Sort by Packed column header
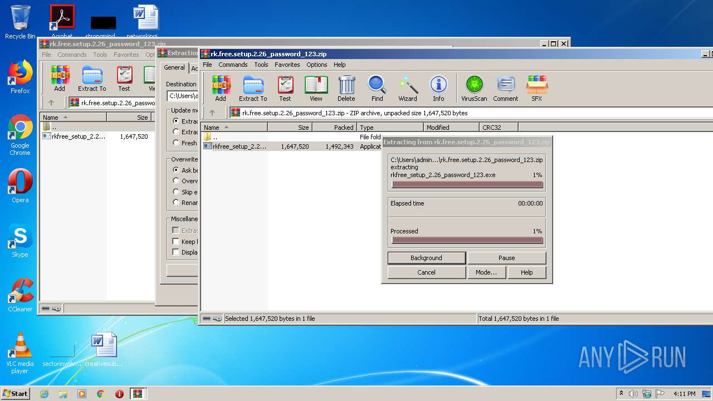 coord(334,128)
